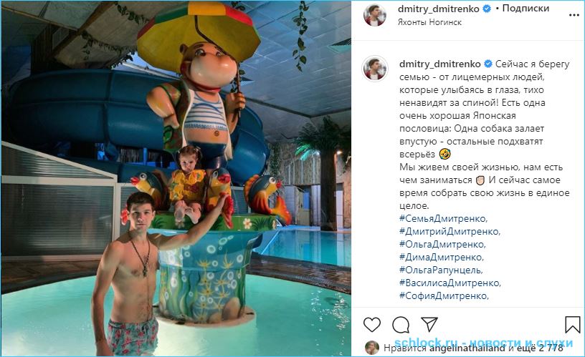Click verified badge next to header username

487,9
